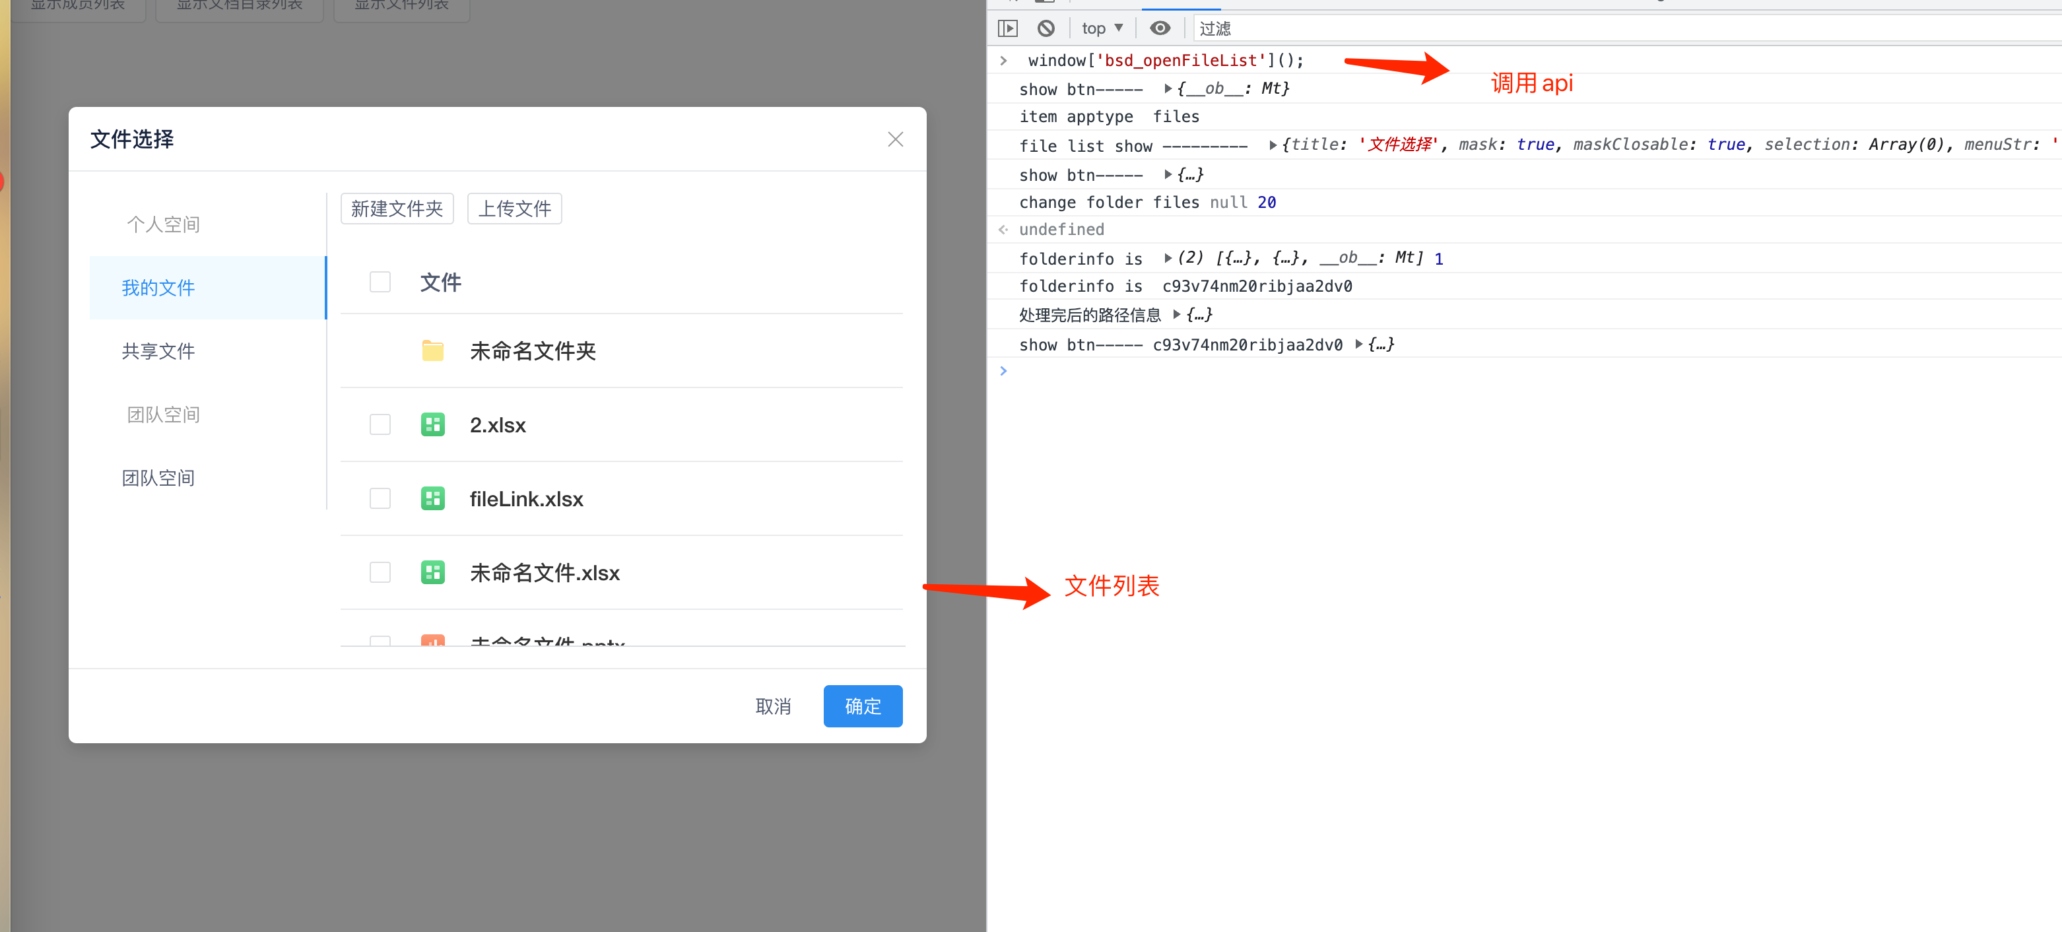Check the checkbox for 2.xlsx
2062x932 pixels.
point(380,424)
